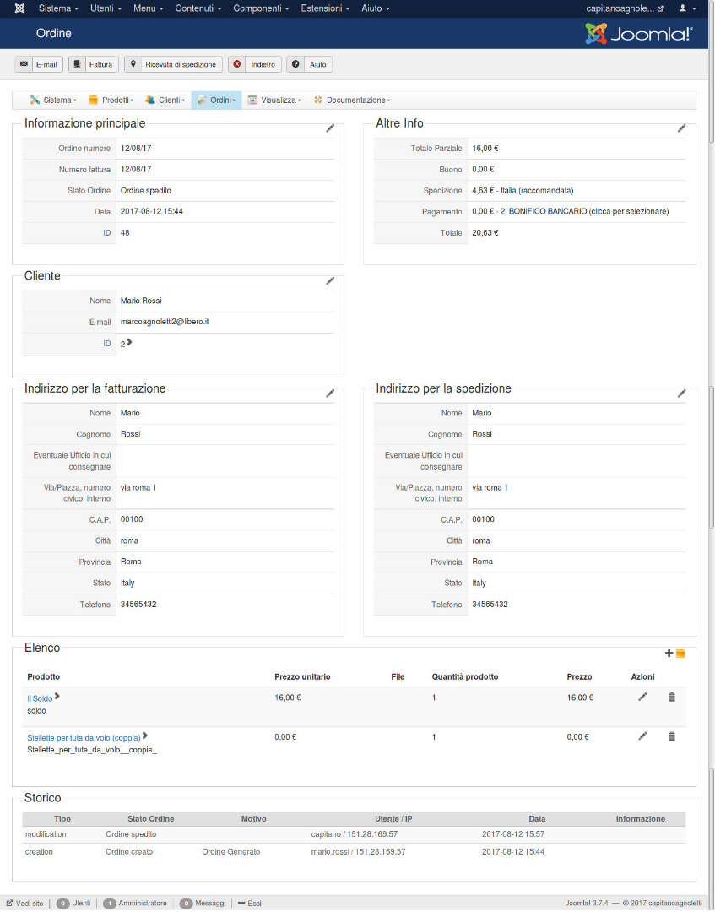
Task: Expand the Documentazione dropdown
Action: (352, 100)
